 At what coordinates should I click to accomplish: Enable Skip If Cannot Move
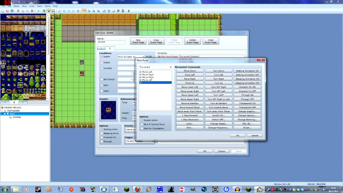click(x=142, y=124)
